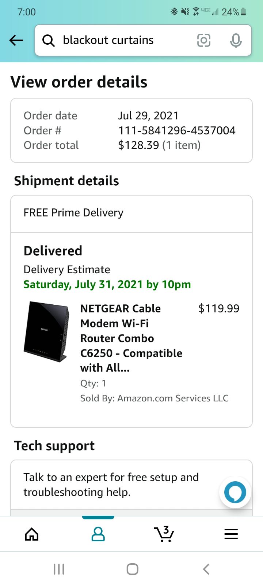Tap the NETGEAR router product image
This screenshot has height=586, width=263.
(46, 332)
